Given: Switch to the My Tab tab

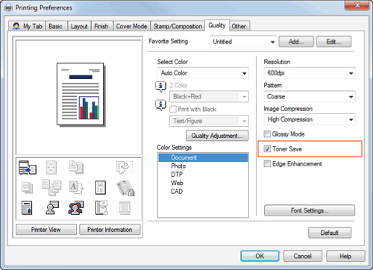Looking at the screenshot, I should point(27,26).
